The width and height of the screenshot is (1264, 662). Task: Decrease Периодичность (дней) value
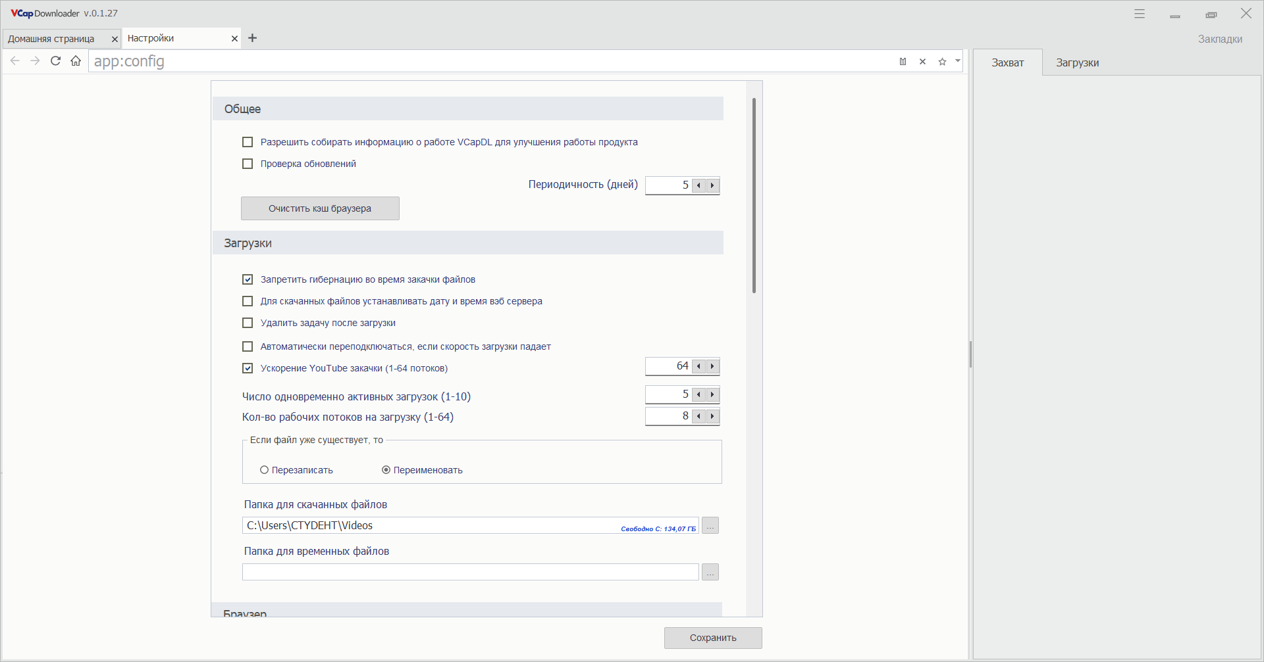click(698, 185)
